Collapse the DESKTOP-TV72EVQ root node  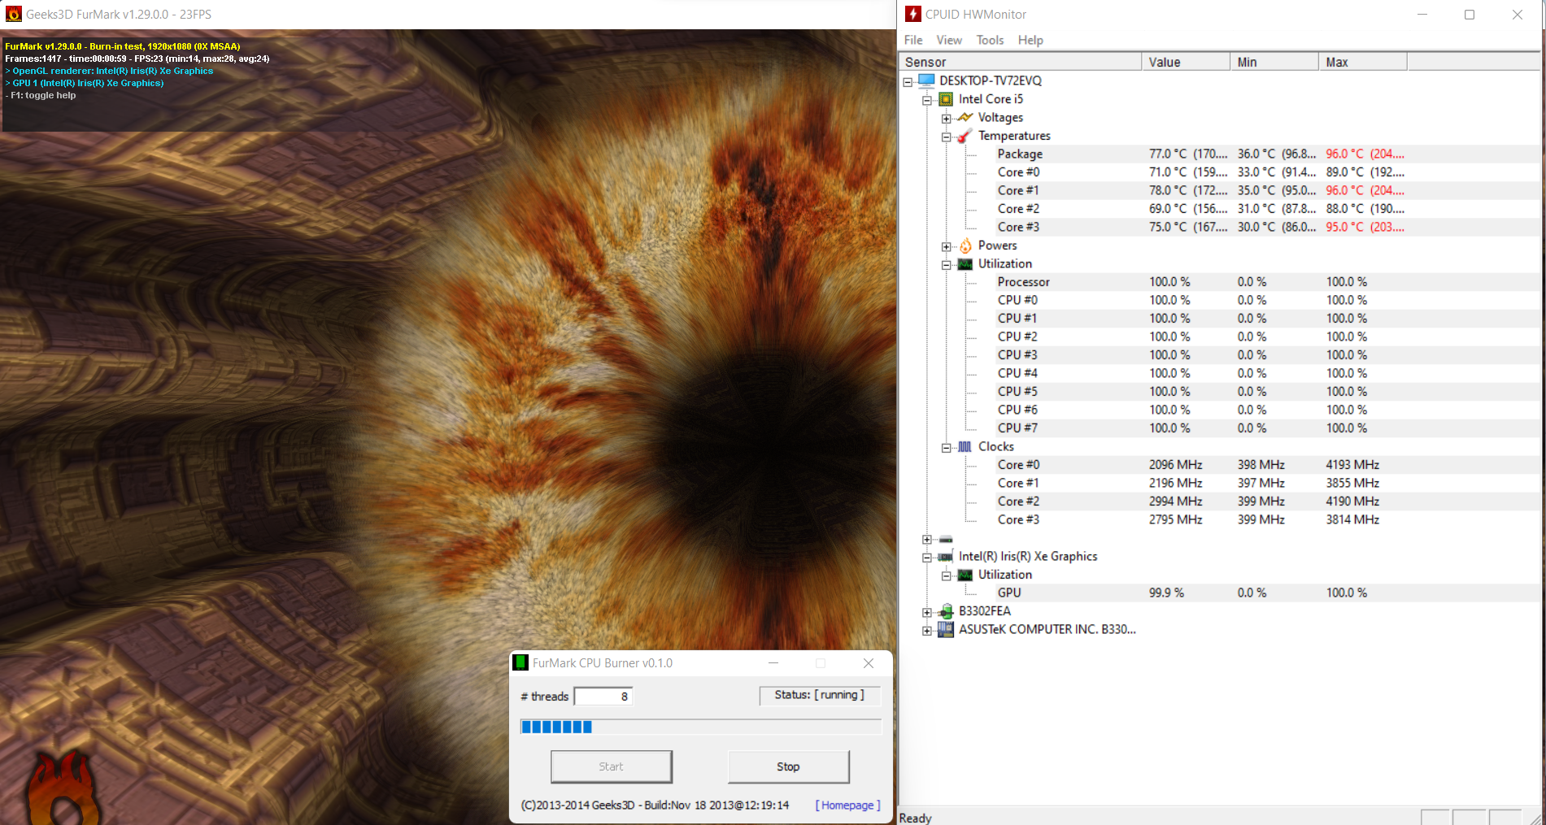908,82
